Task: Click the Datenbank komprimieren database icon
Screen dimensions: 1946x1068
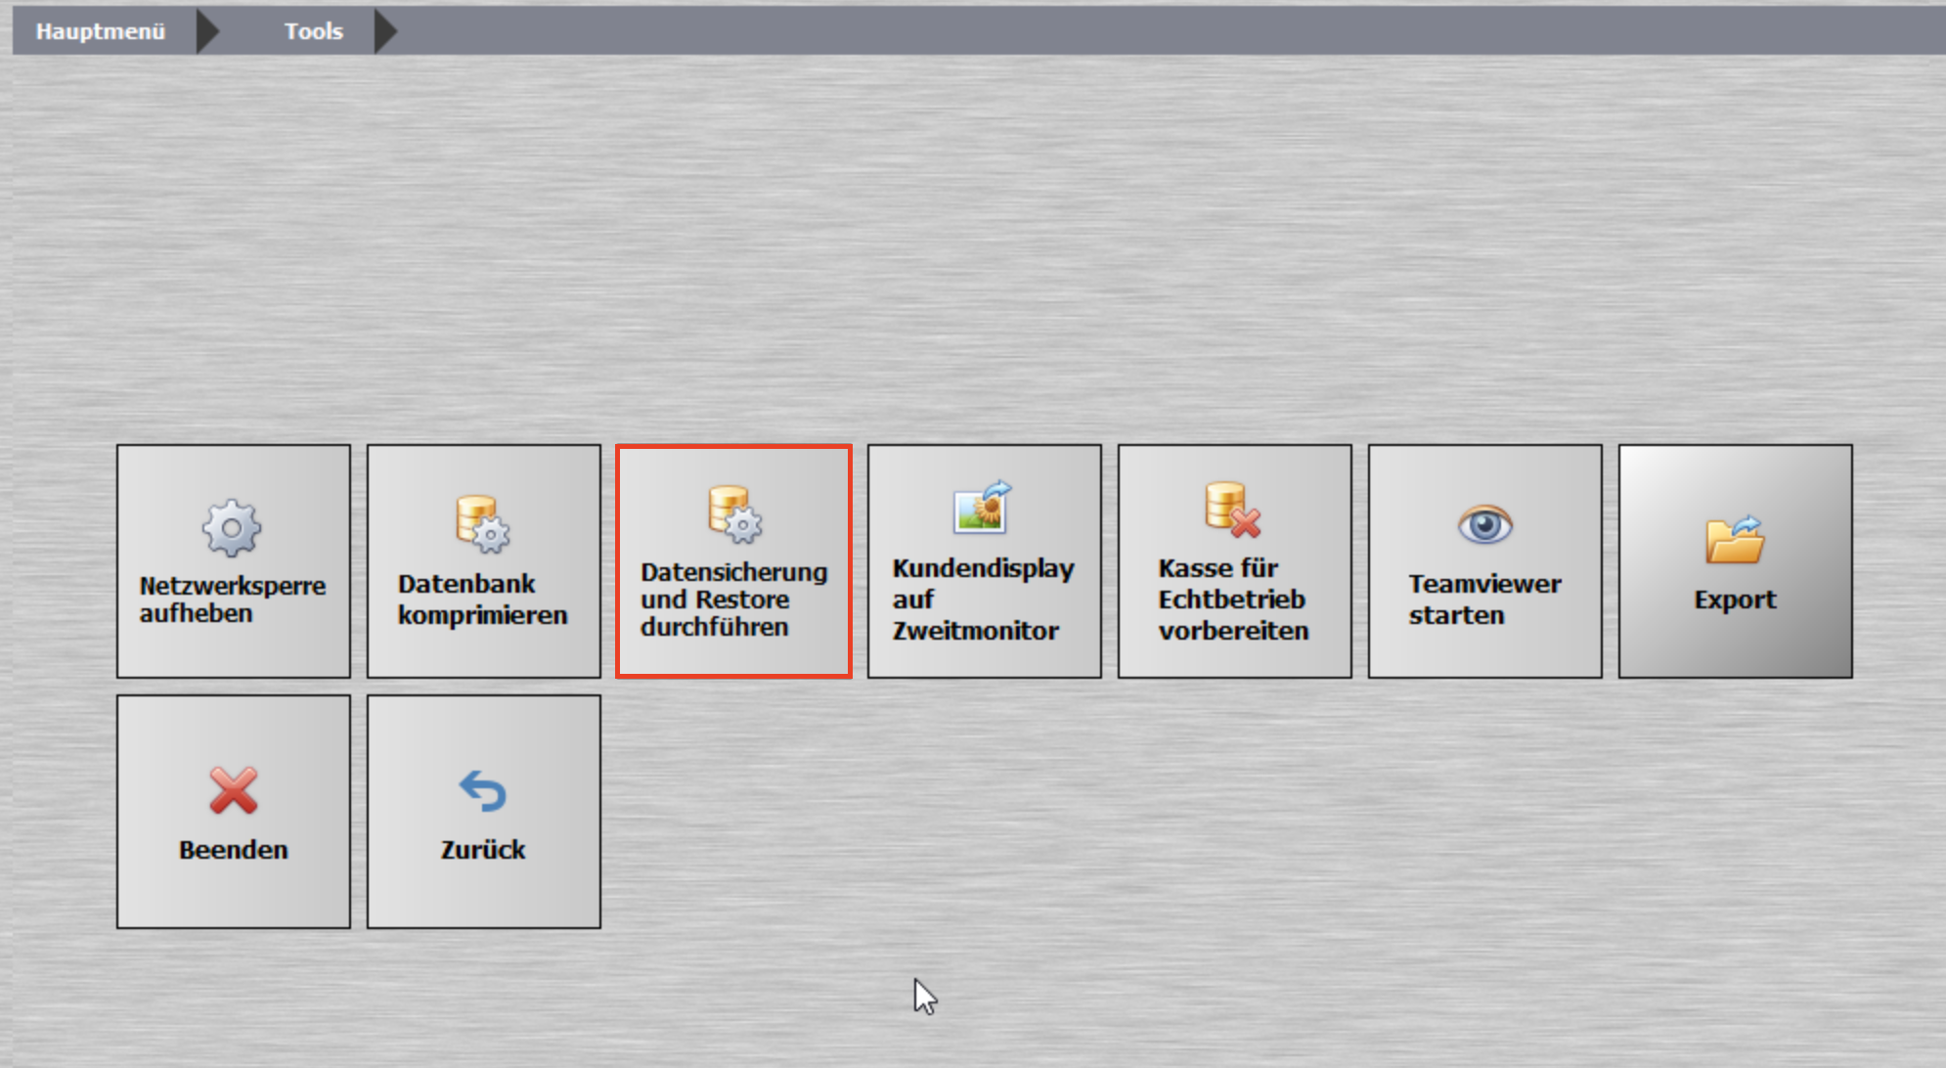Action: 483,524
